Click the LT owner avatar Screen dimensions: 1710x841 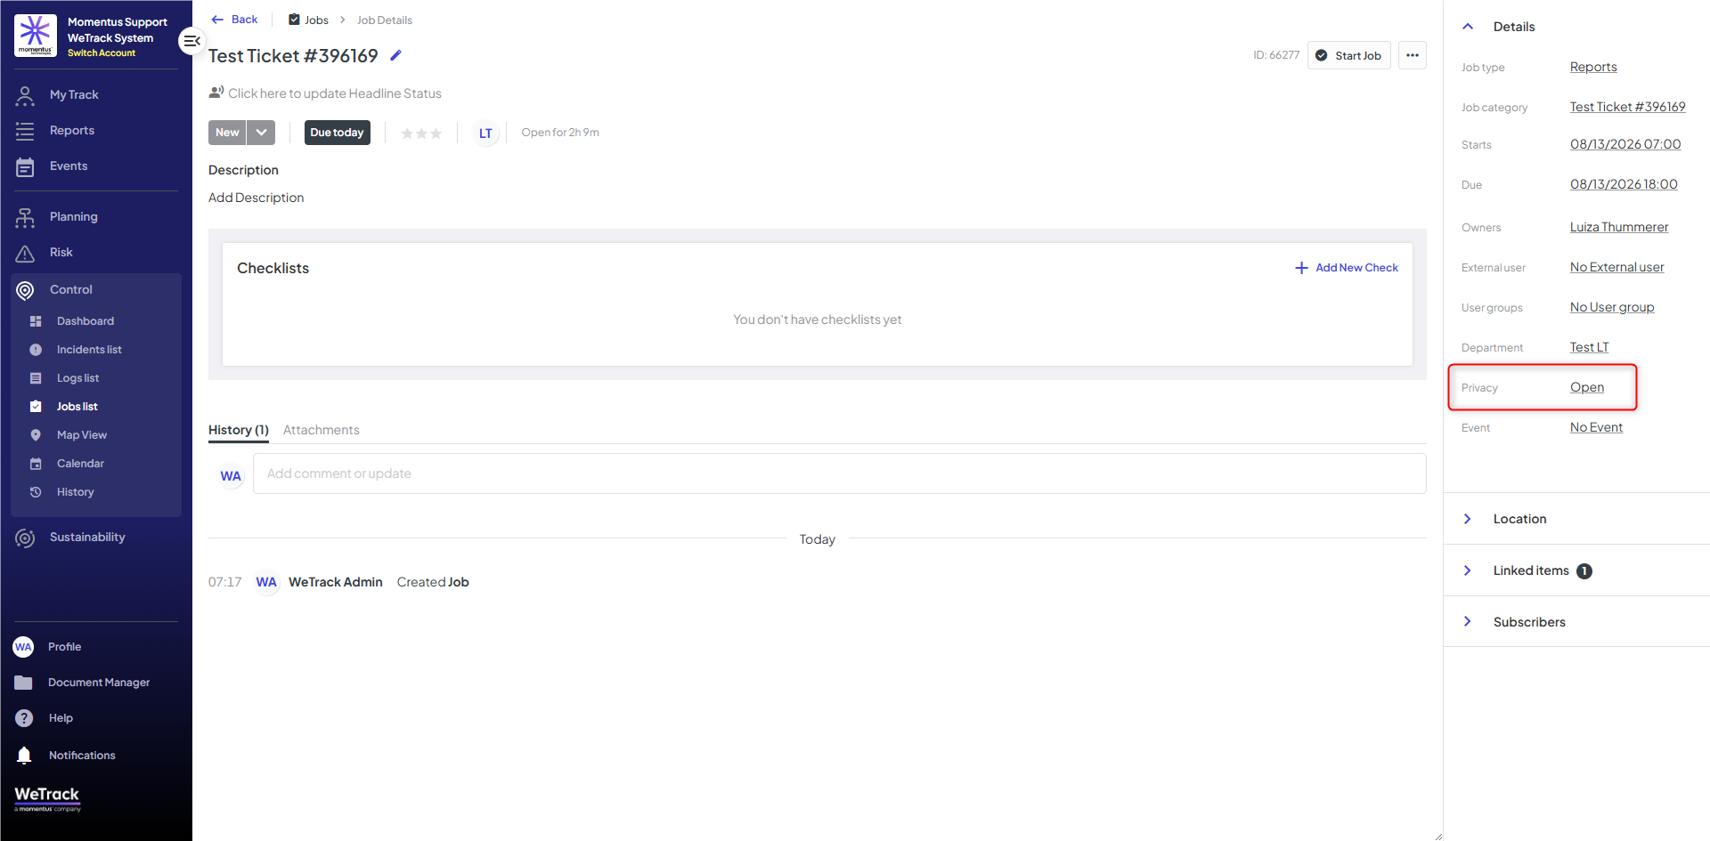coord(485,133)
